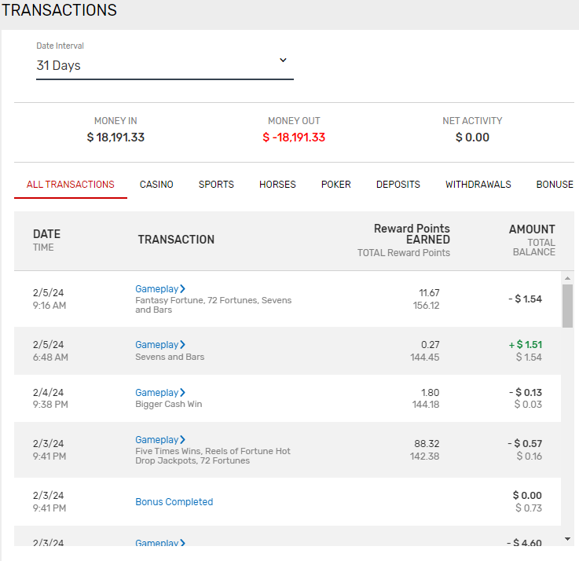Open the Horses tab
This screenshot has height=561, width=579.
tap(277, 185)
